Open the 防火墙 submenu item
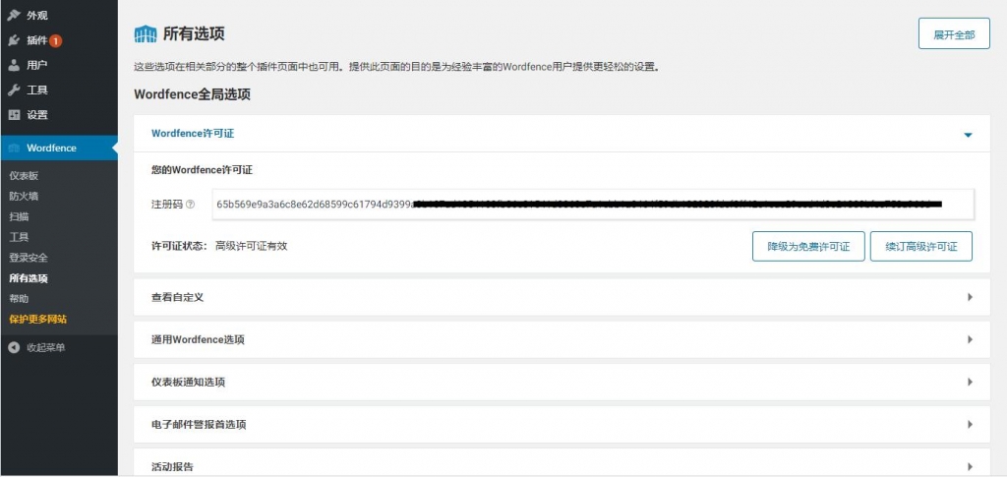 coord(24,196)
